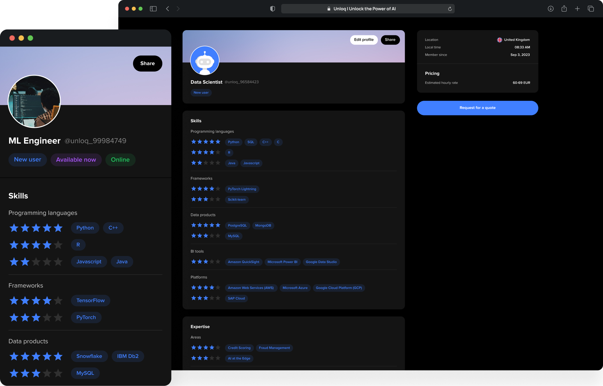603x386 pixels.
Task: Click the Snowflake data product tag
Action: (89, 356)
